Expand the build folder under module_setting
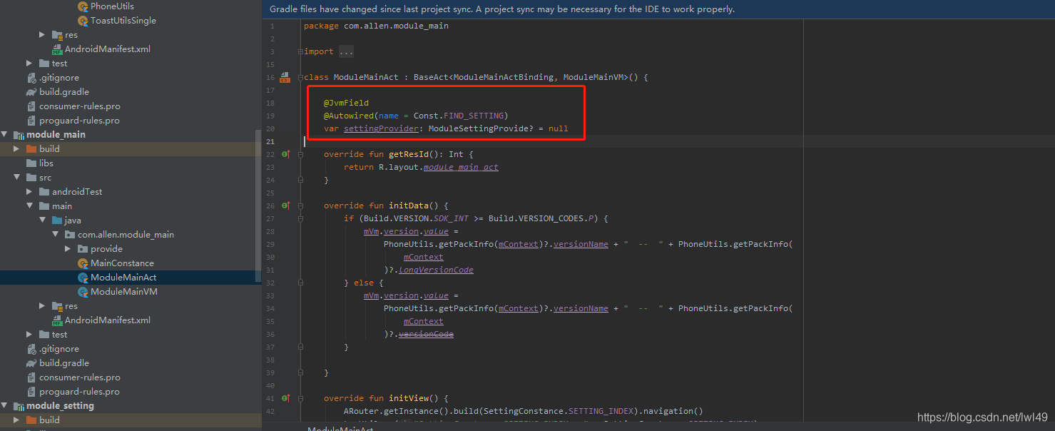This screenshot has height=431, width=1055. click(16, 420)
